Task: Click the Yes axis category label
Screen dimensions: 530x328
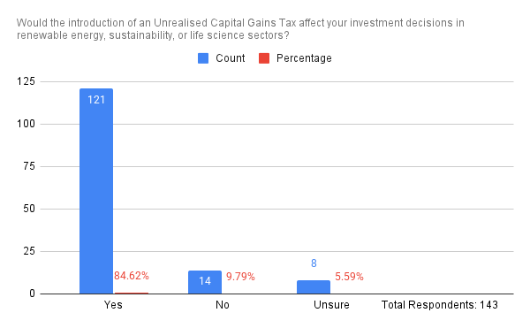Action: tap(113, 305)
